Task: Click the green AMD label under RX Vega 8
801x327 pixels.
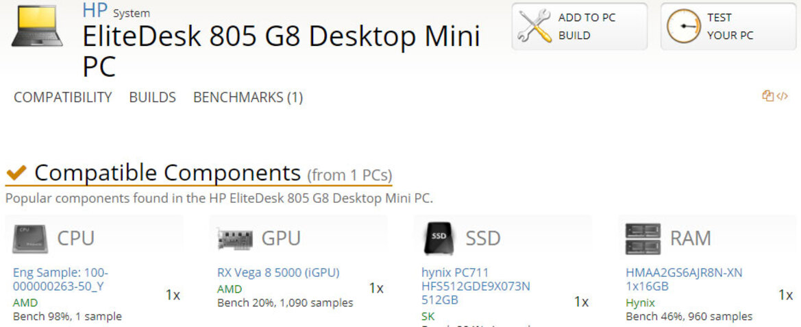Action: (230, 290)
